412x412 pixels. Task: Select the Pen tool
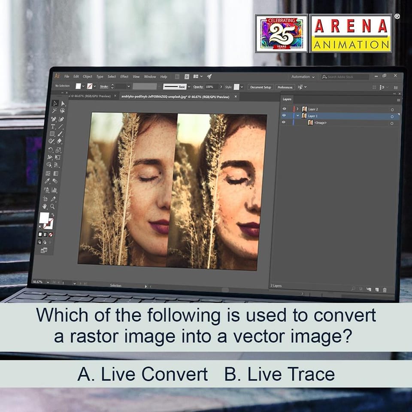[54, 119]
